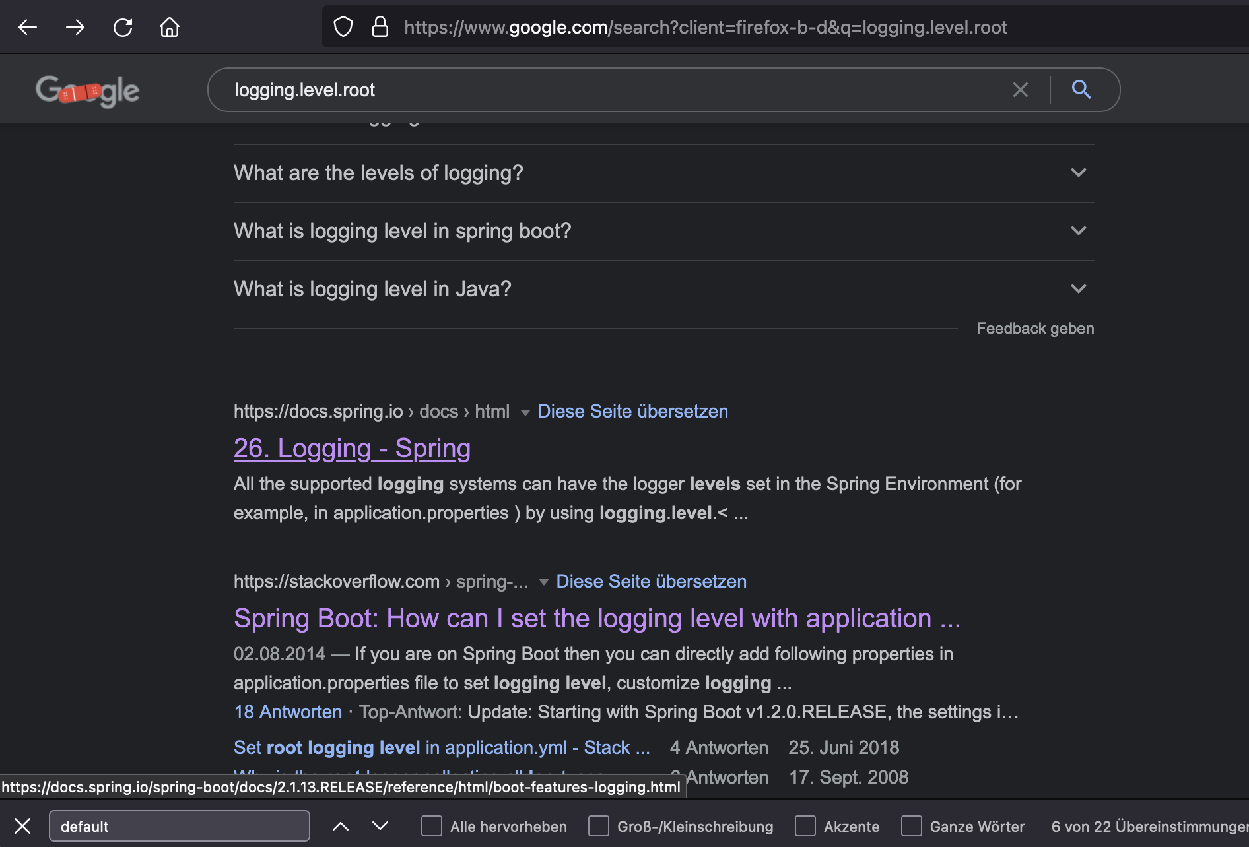Screen dimensions: 1249x847
Task: Translate the docs.spring.io result page
Action: 632,411
